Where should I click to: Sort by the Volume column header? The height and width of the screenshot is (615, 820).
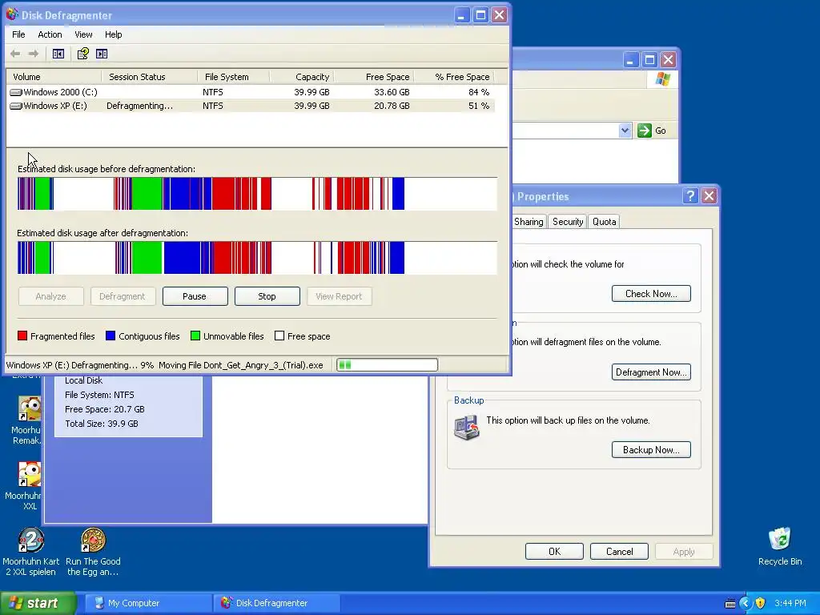click(54, 77)
